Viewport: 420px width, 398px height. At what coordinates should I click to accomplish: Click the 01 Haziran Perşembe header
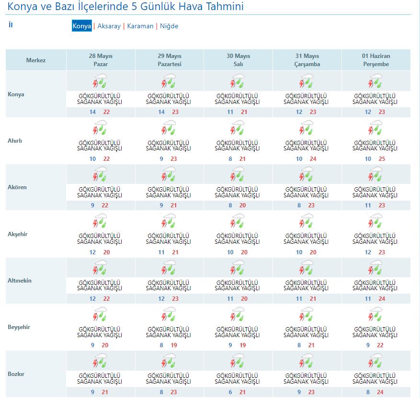376,60
